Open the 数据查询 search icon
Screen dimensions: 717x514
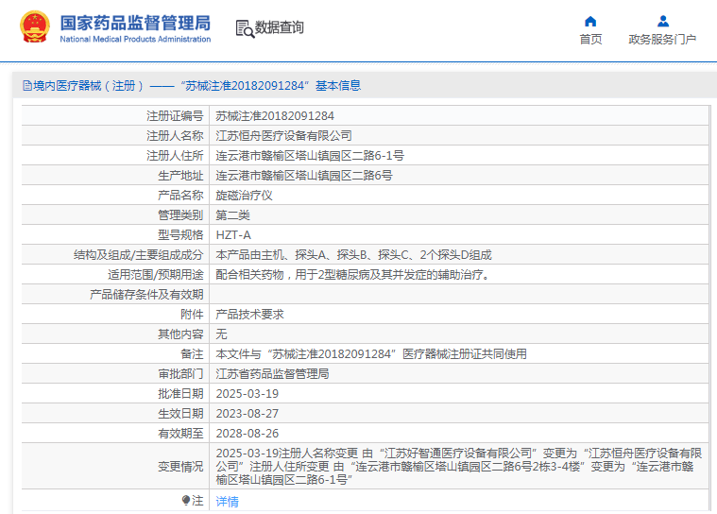coord(245,28)
